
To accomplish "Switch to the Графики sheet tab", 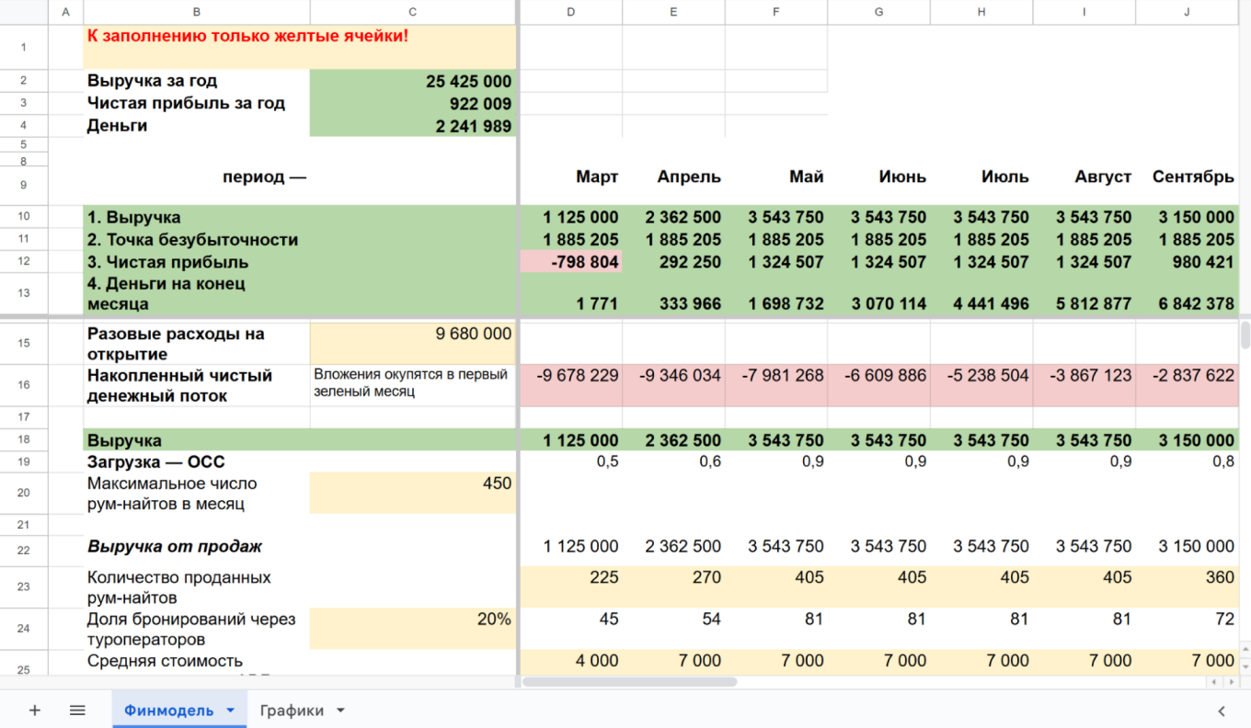I will coord(292,711).
